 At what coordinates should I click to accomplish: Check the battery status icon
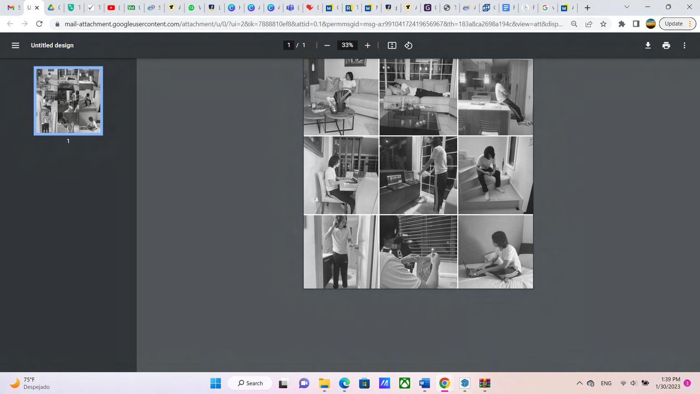[645, 383]
